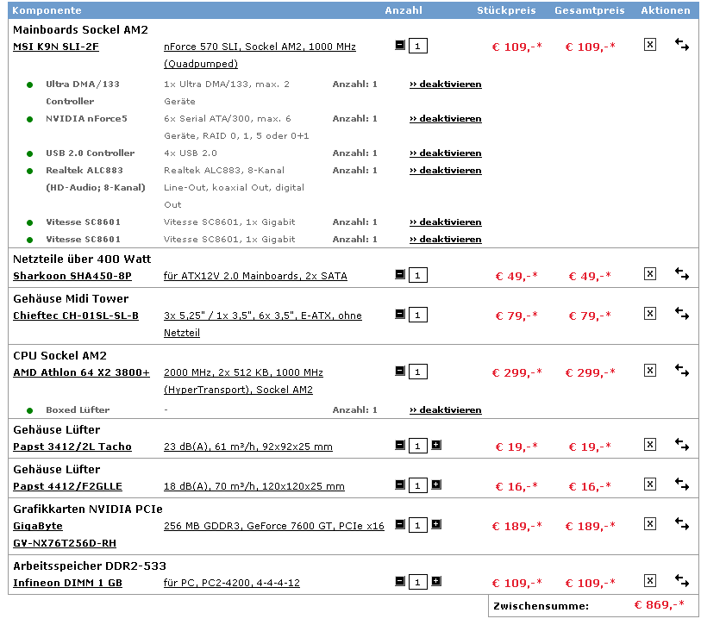Click 'Mainboards Sockel AM2' category heading
The height and width of the screenshot is (625, 701).
point(80,30)
